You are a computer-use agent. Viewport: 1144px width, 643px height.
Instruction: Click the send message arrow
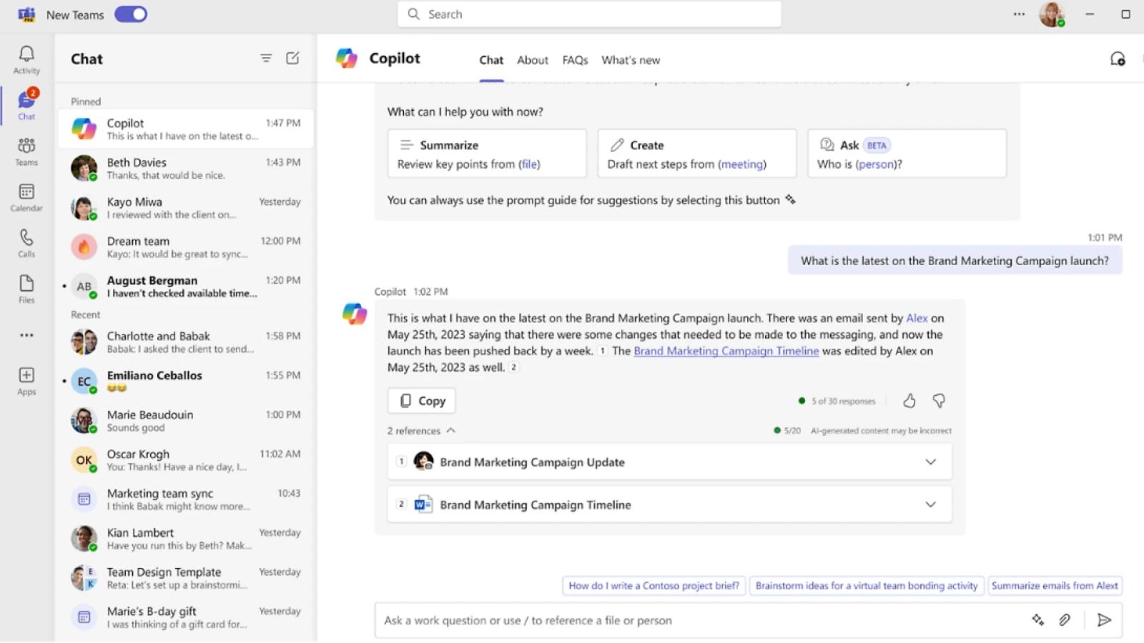[1104, 620]
